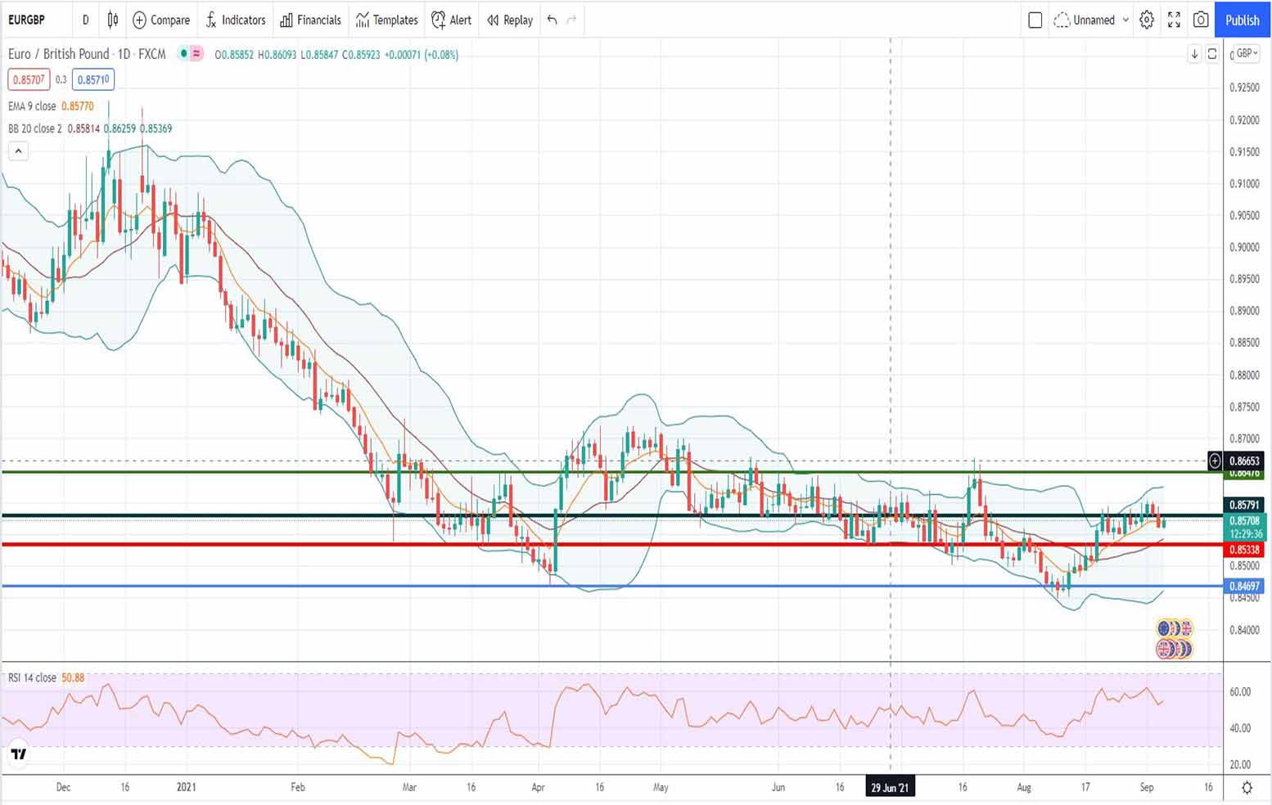Expand the Unnamed layout dropdown arrow
The width and height of the screenshot is (1272, 805).
tap(1125, 20)
